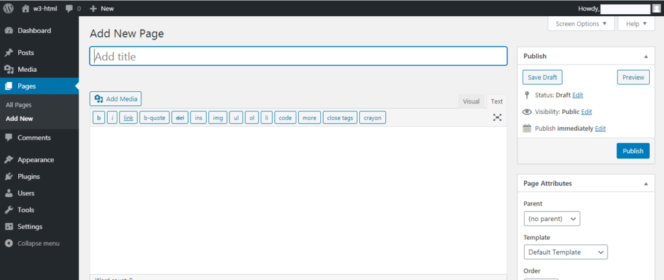Open the Appearance menu item
Screen dimensions: 664x280
(x=36, y=160)
